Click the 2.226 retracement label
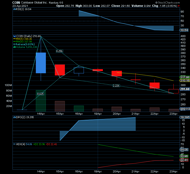The height and width of the screenshot is (174, 190). (x=116, y=86)
